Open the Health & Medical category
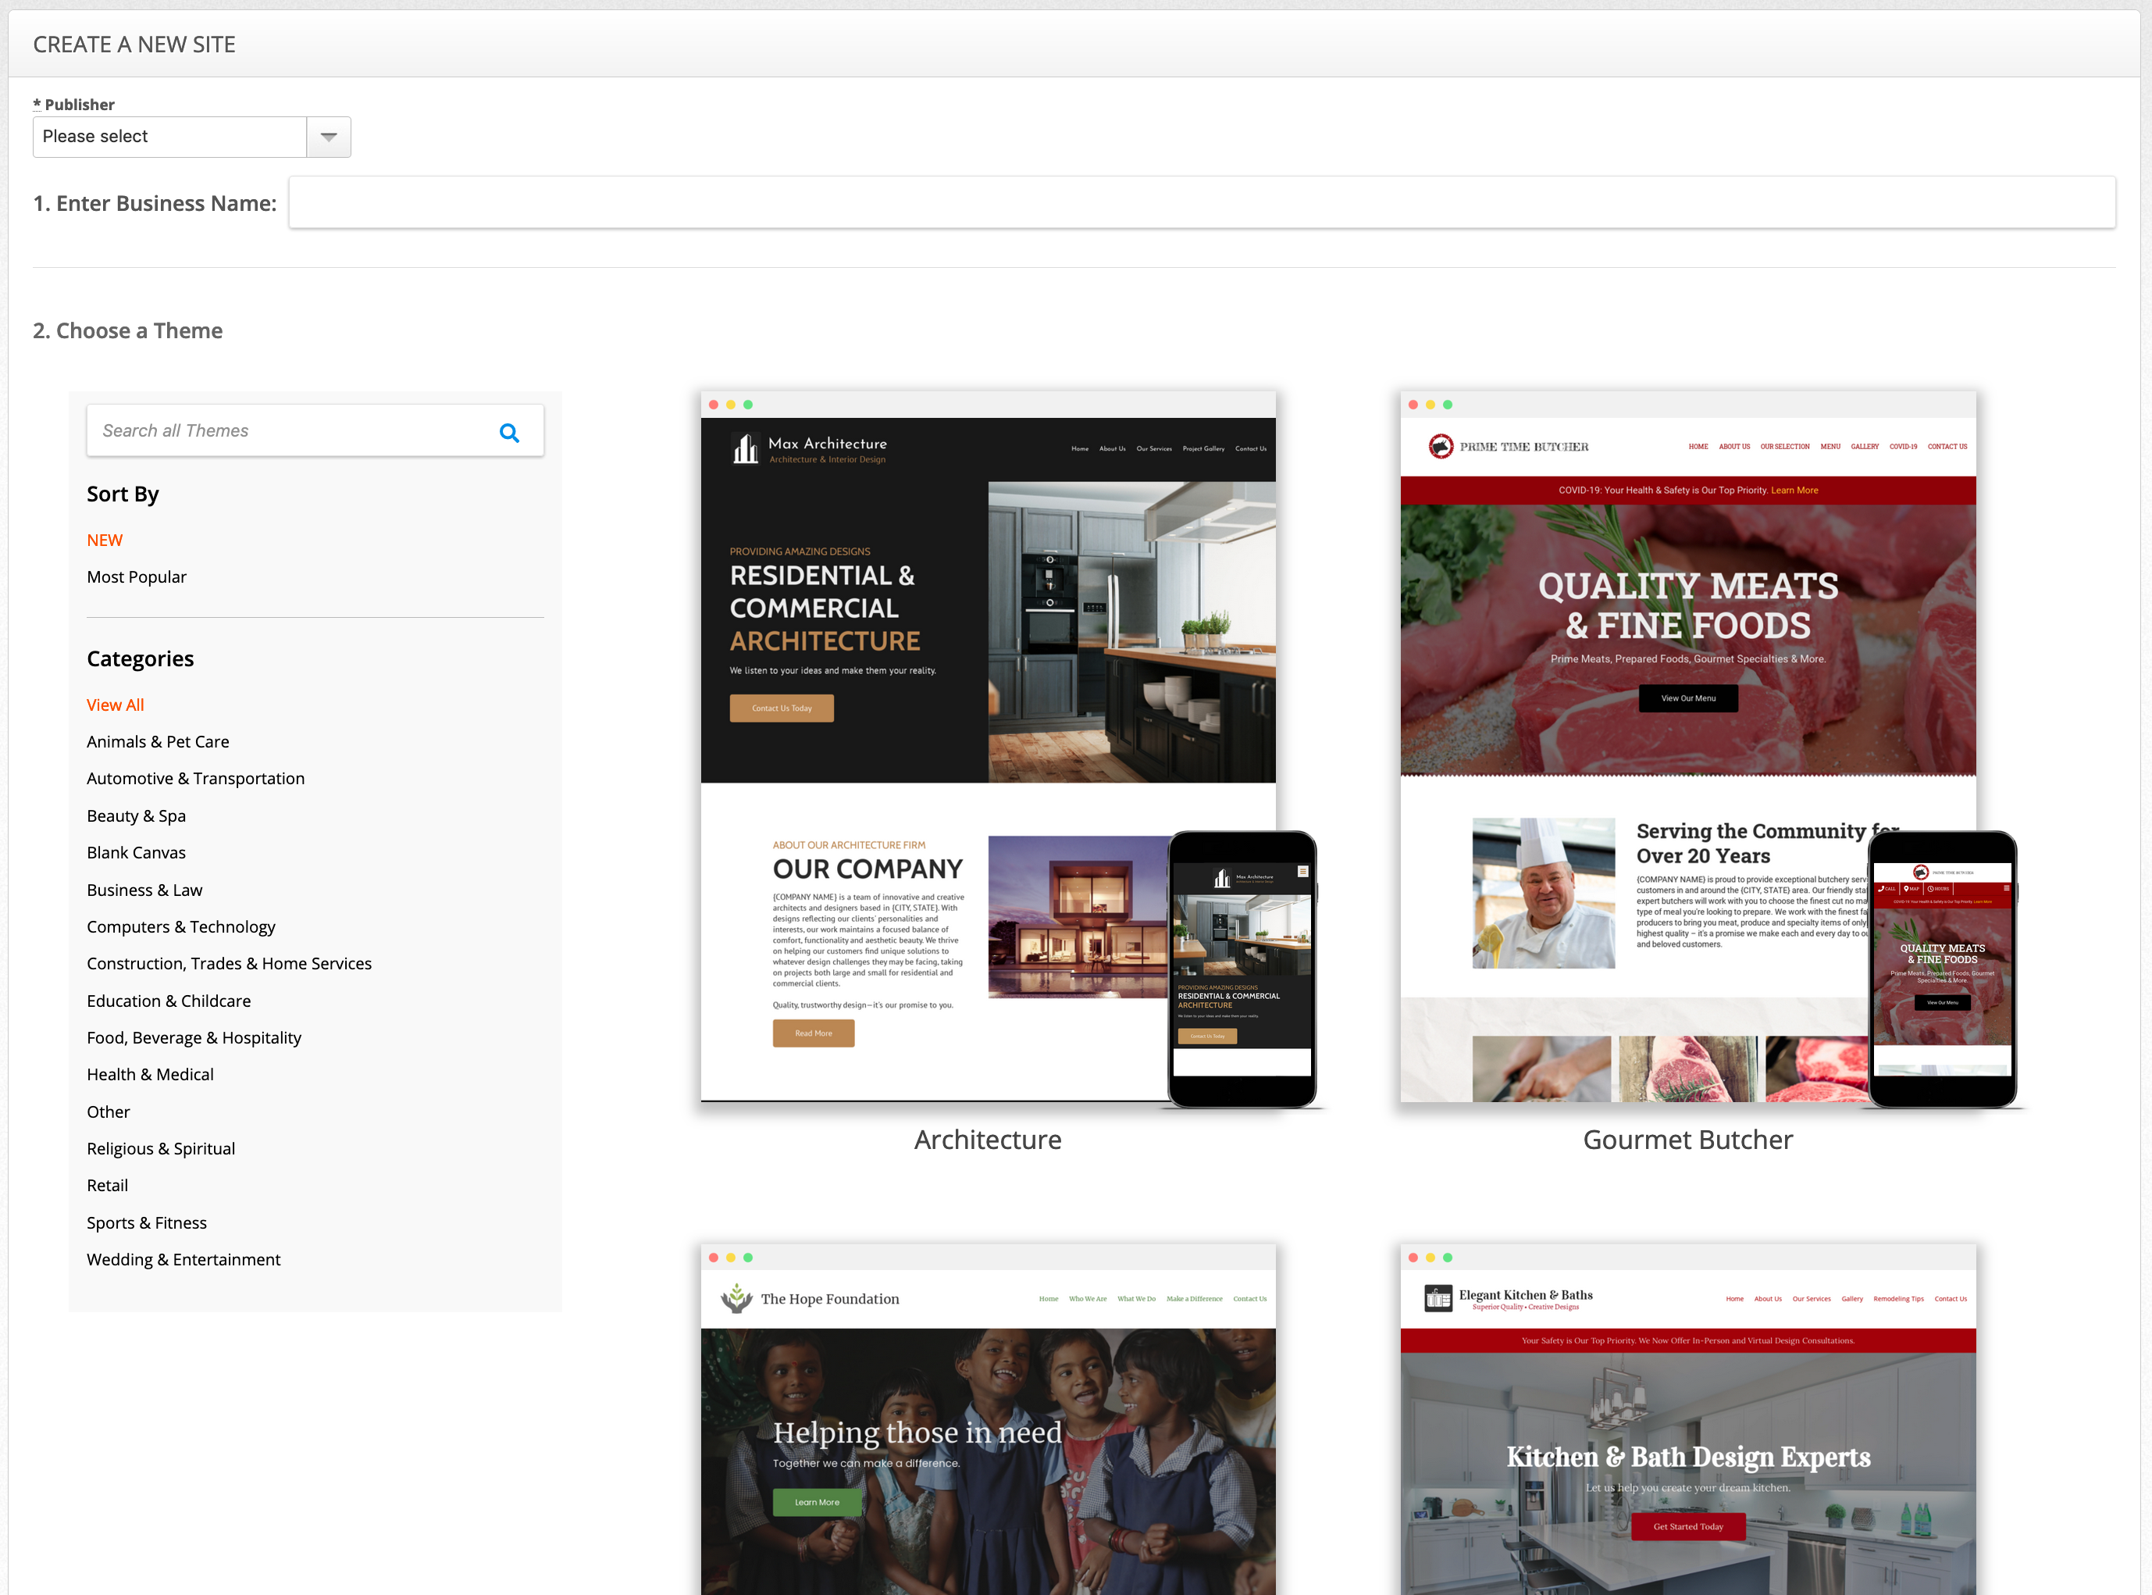Viewport: 2152px width, 1595px height. (x=151, y=1075)
